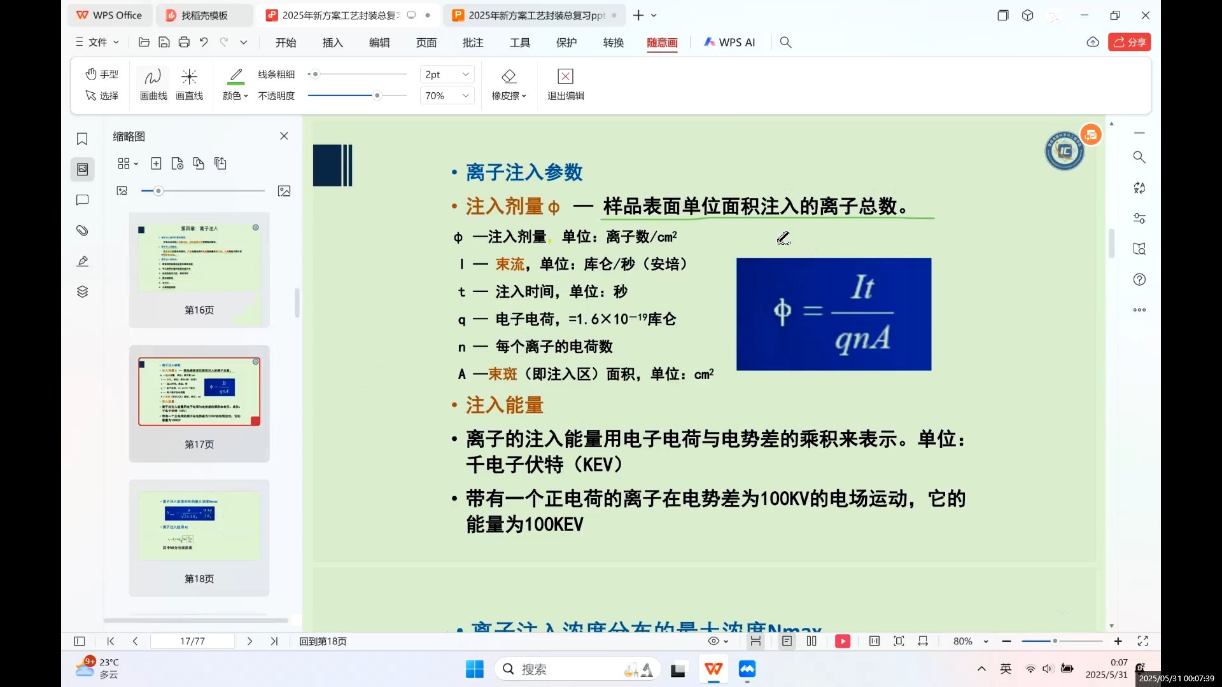This screenshot has width=1222, height=687.
Task: Switch to the 插入 (insert) ribbon tab
Action: click(x=332, y=43)
